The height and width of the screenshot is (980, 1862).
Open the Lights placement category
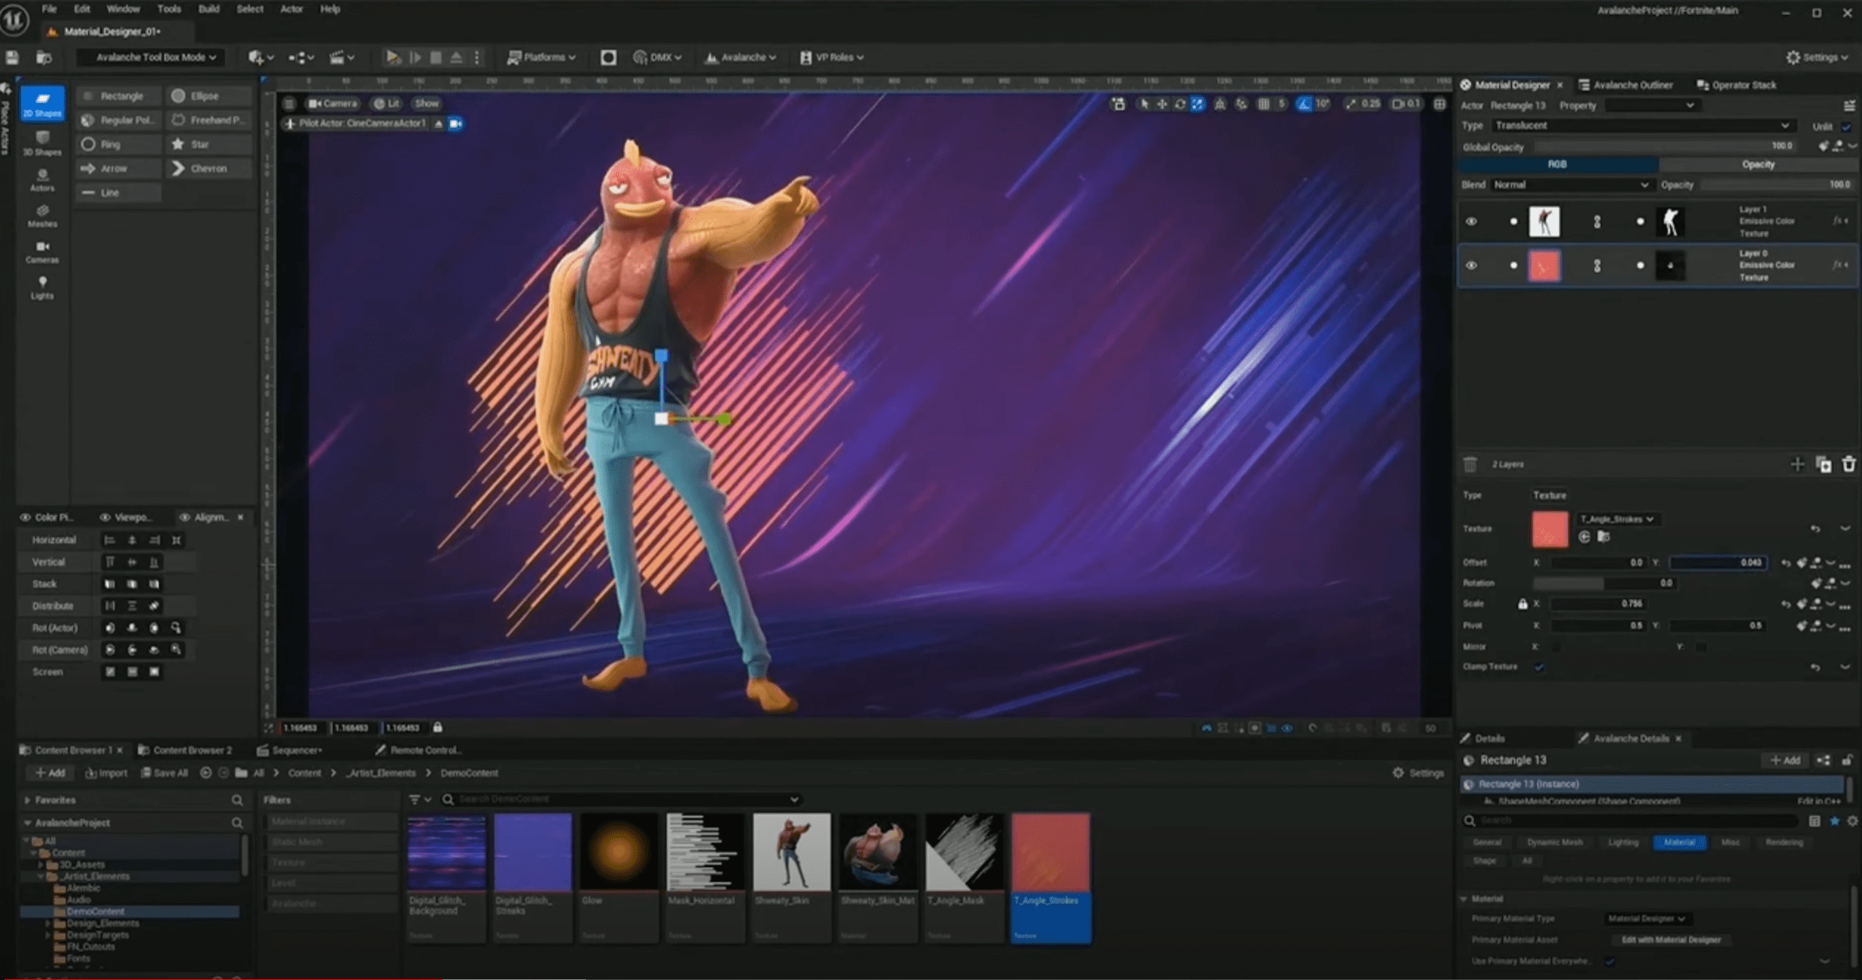(x=42, y=287)
